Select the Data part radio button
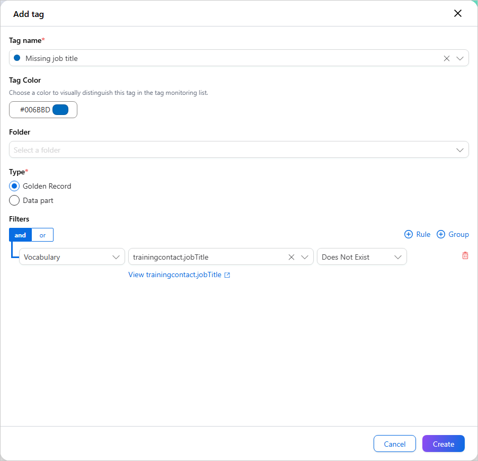The height and width of the screenshot is (461, 478). (x=14, y=200)
